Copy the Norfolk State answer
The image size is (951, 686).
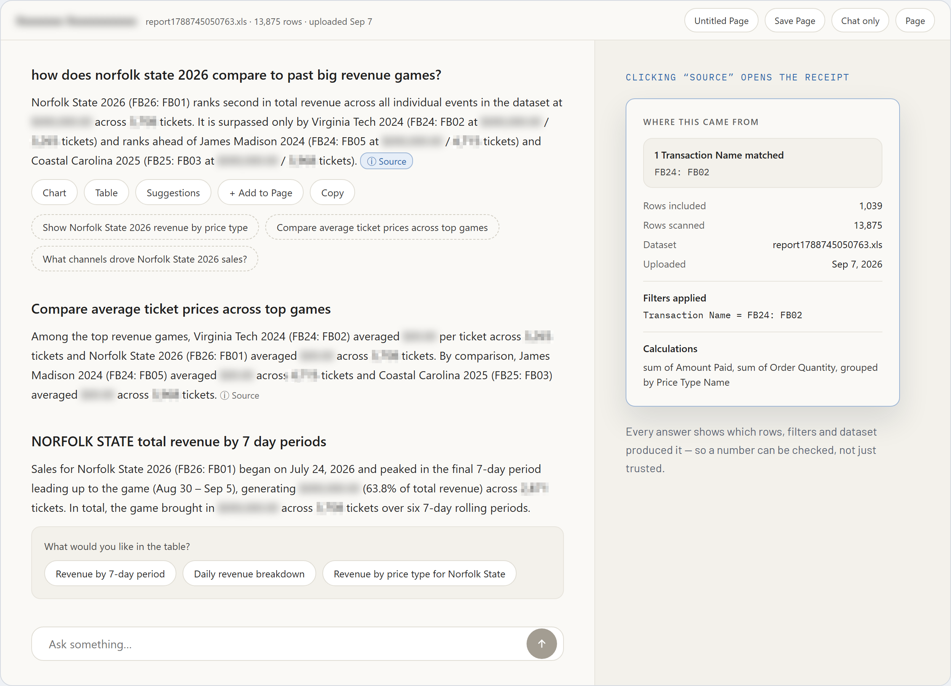pos(332,192)
